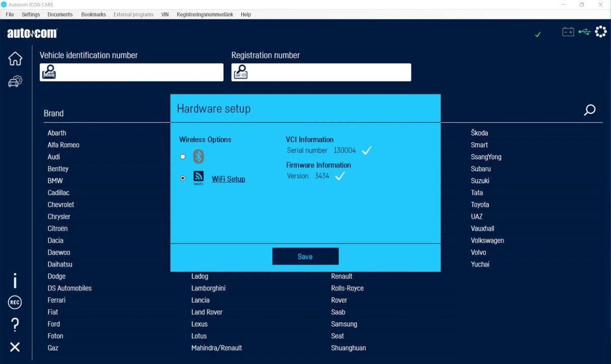Click the Bluetooth icon in Hardware setup
Screen dimensions: 611x364
pos(199,157)
